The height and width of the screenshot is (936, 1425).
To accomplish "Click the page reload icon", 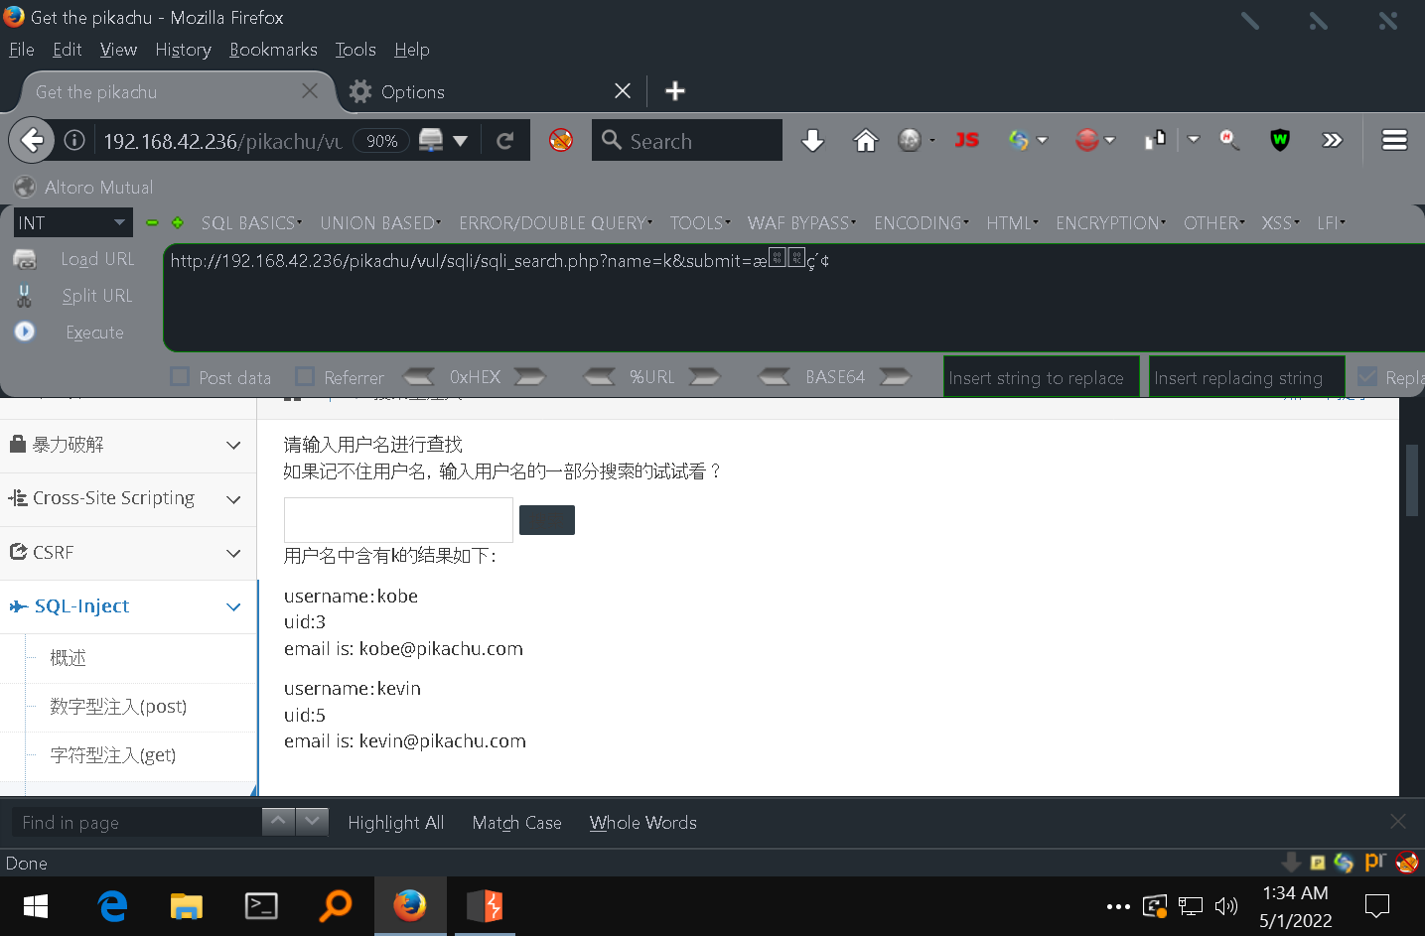I will point(504,140).
